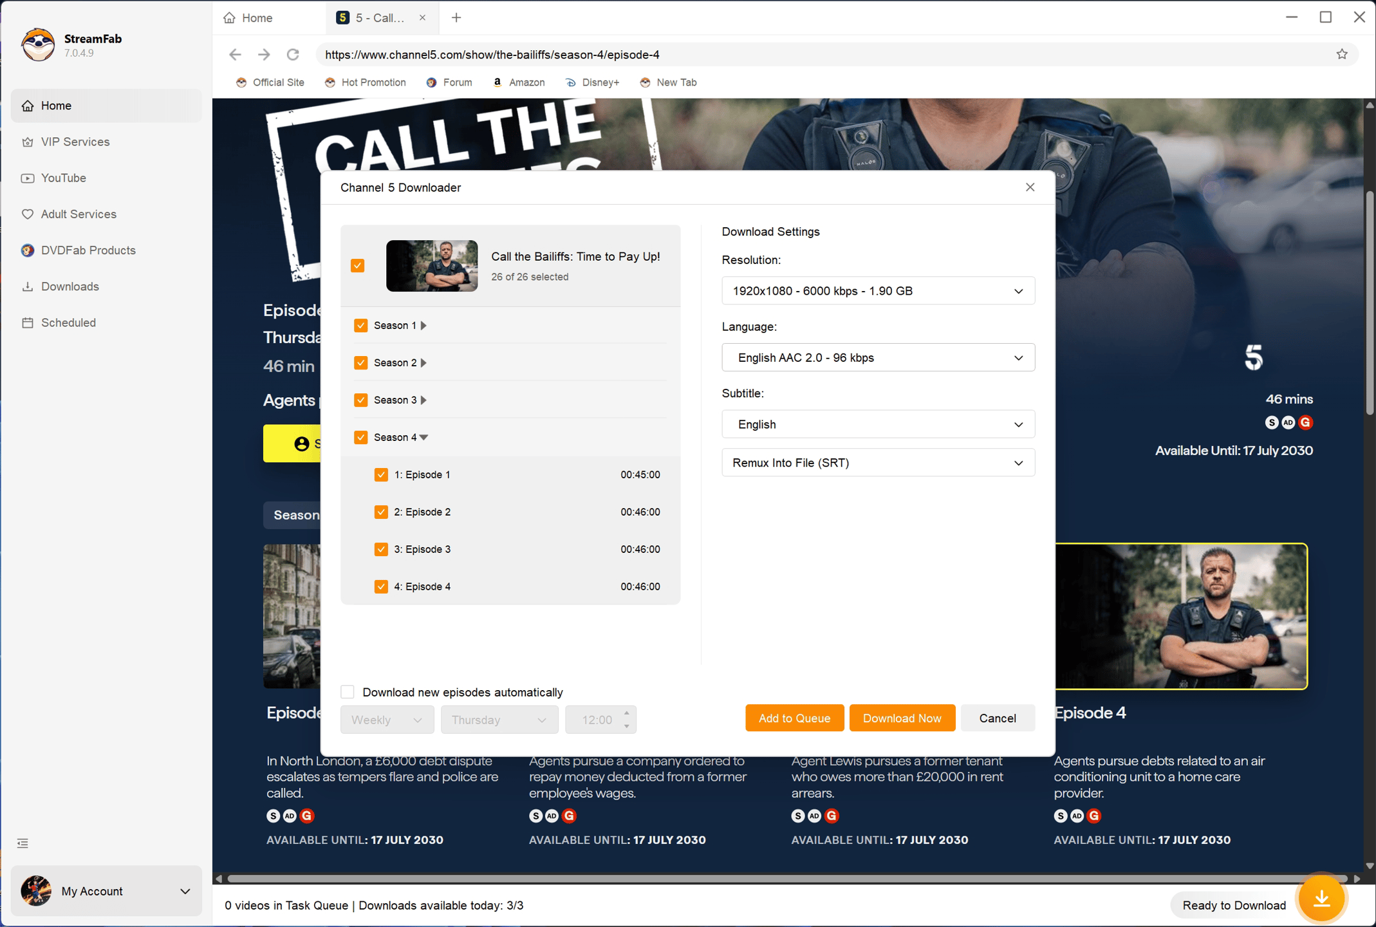This screenshot has width=1376, height=927.
Task: Click the orange download arrow button
Action: 1321,897
